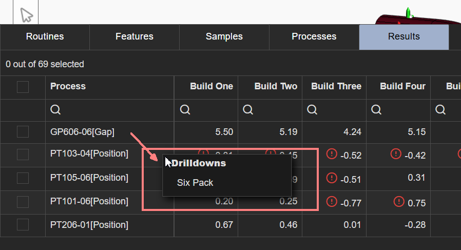Screen dimensions: 461x250
Task: Open the Processes tab
Action: (x=314, y=36)
